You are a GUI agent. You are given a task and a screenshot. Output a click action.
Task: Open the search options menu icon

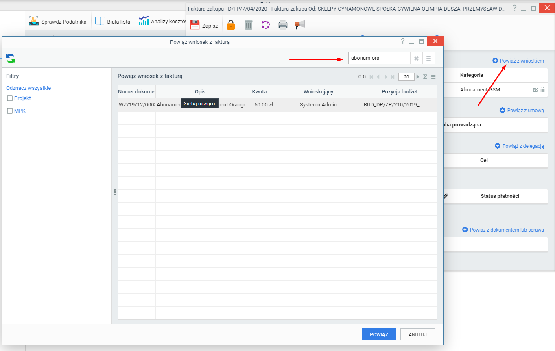[x=428, y=58]
